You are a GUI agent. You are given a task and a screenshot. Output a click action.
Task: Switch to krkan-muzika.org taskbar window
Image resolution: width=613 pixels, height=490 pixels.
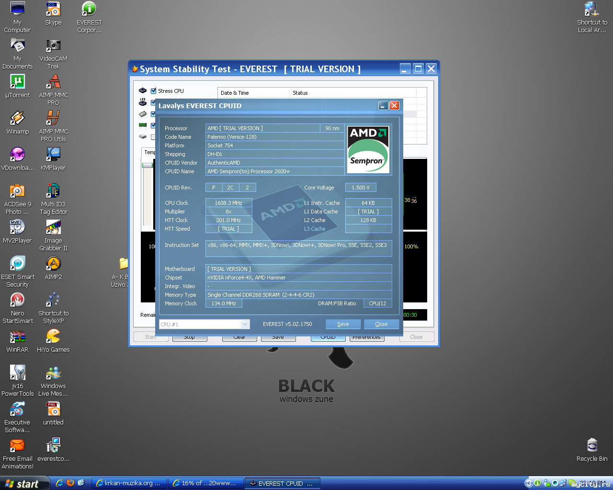click(129, 483)
